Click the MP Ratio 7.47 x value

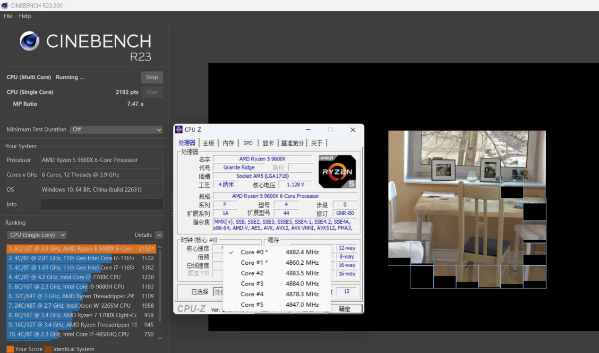(135, 104)
